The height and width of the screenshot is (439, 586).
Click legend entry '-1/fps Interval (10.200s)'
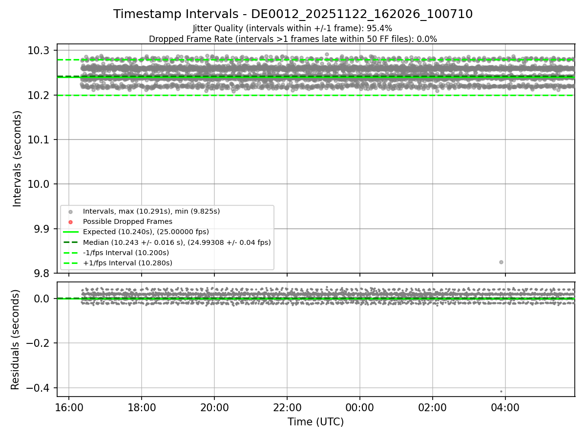(126, 253)
